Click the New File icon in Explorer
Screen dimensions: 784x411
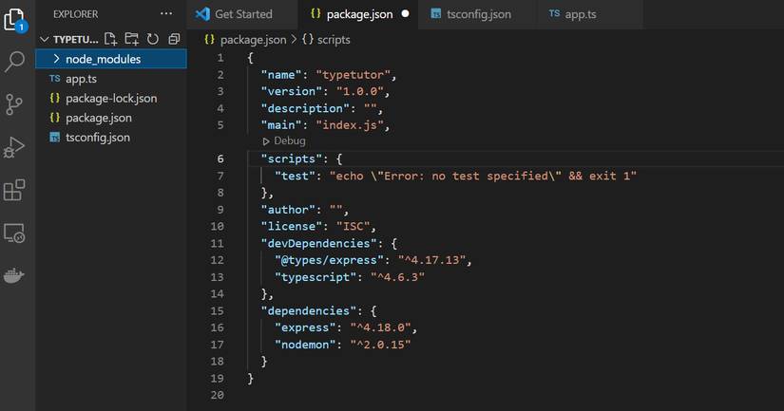(x=110, y=39)
